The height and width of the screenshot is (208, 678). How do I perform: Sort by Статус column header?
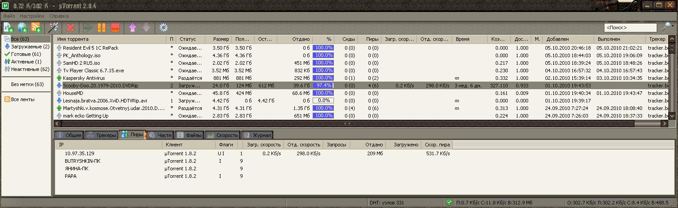pos(190,39)
